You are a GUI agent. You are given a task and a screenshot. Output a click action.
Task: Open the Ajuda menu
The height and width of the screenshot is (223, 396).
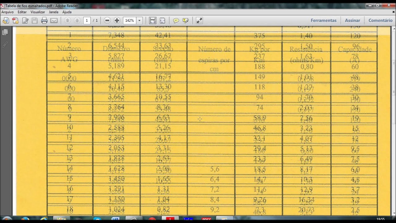pos(67,12)
